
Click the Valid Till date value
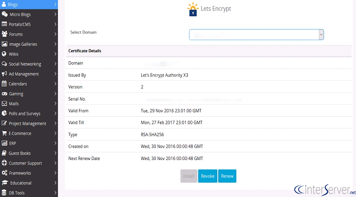[171, 123]
